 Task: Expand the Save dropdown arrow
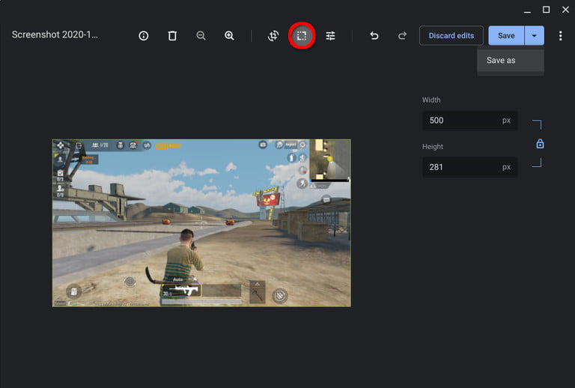(535, 35)
